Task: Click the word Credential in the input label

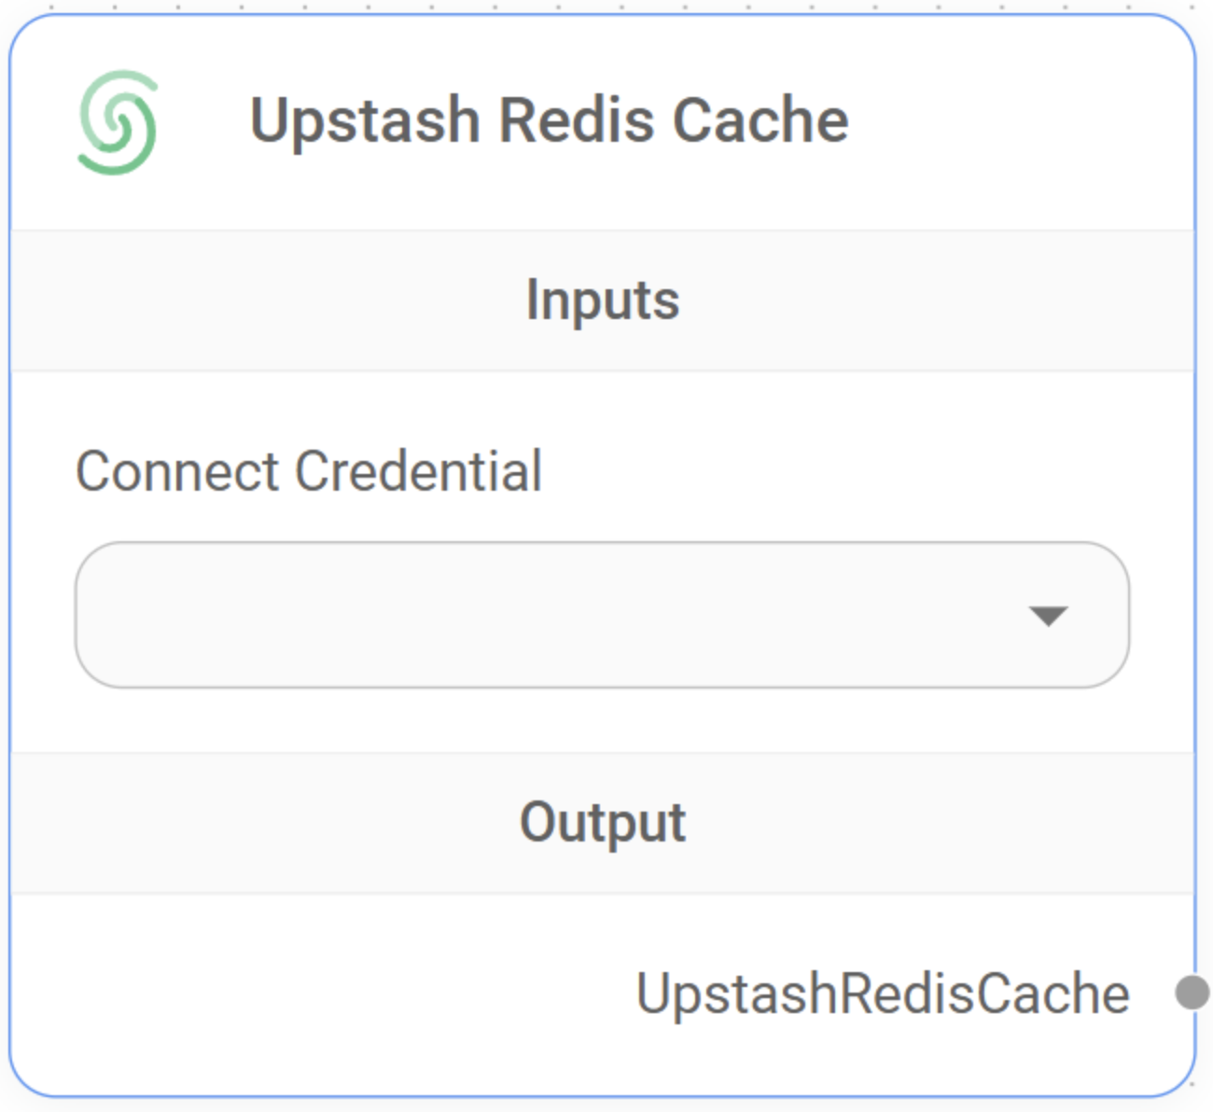Action: point(419,470)
